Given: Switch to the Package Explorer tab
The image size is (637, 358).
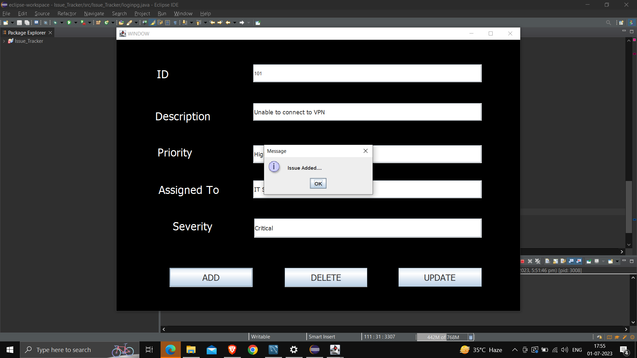Looking at the screenshot, I should [x=27, y=32].
